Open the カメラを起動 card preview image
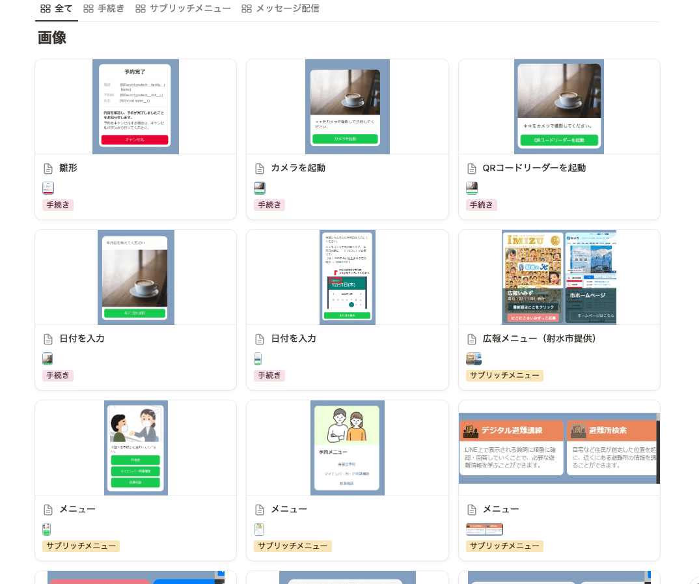699x584 pixels. (348, 107)
